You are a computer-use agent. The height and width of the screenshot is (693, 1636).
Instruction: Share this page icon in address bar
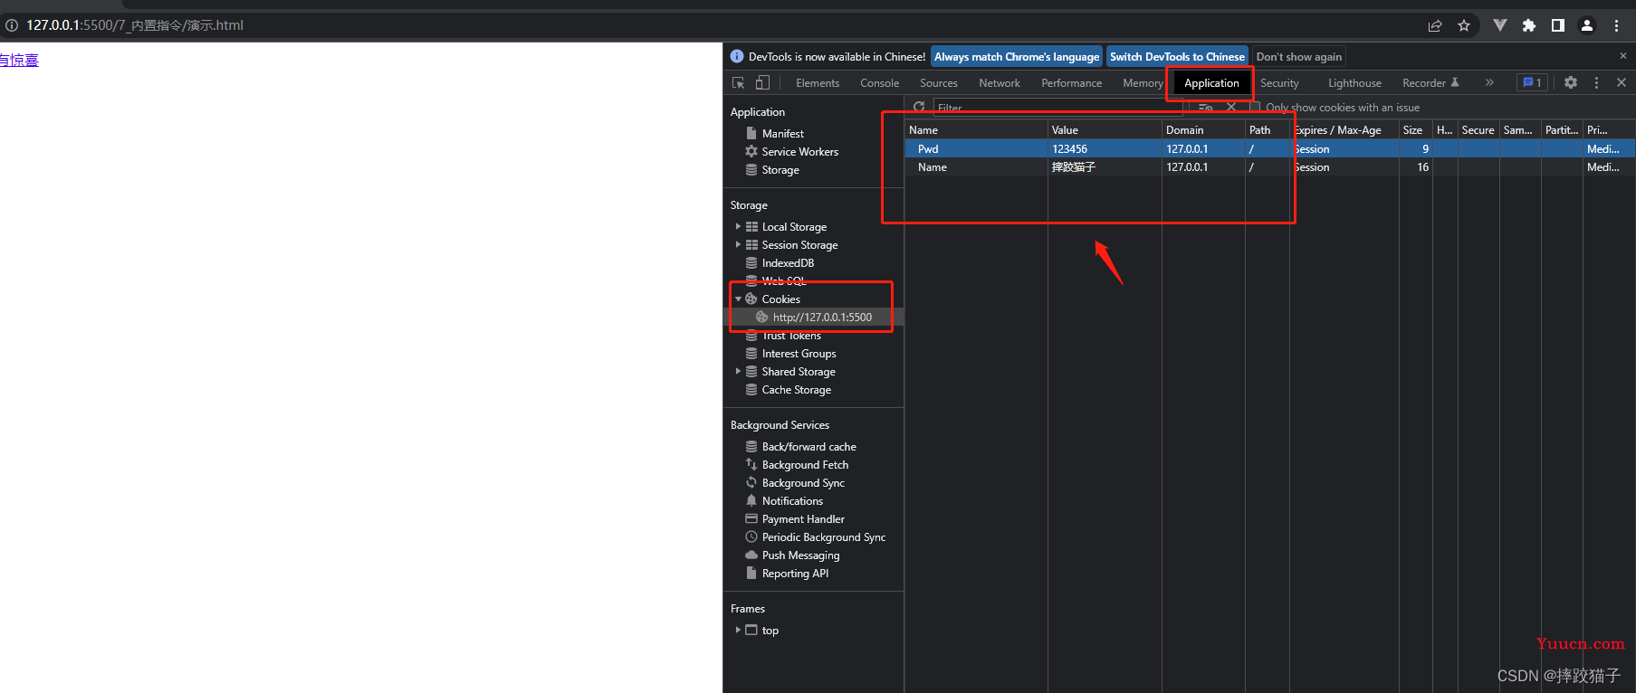(1435, 25)
